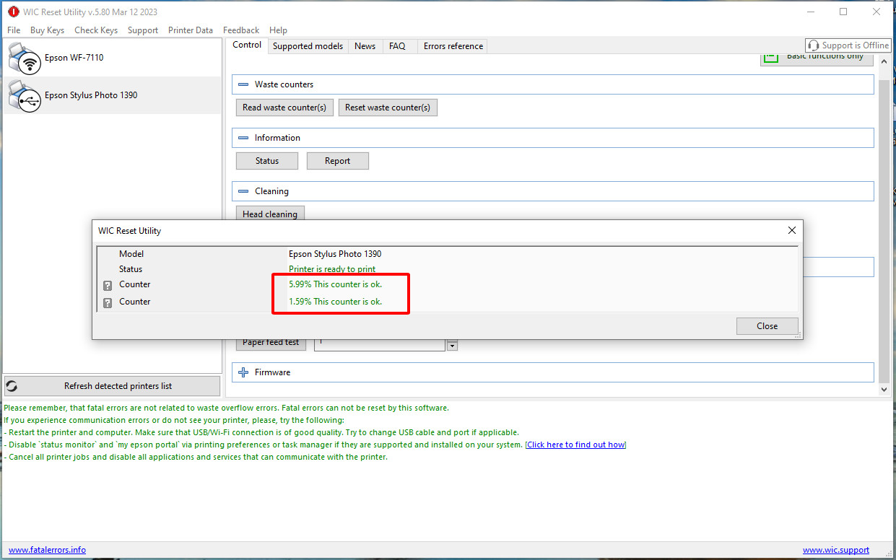
Task: Collapse the Information section
Action: (x=243, y=138)
